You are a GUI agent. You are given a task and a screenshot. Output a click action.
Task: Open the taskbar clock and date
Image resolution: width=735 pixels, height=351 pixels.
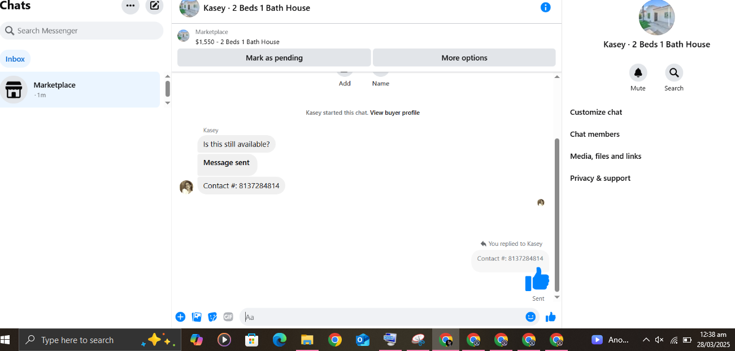tap(714, 340)
